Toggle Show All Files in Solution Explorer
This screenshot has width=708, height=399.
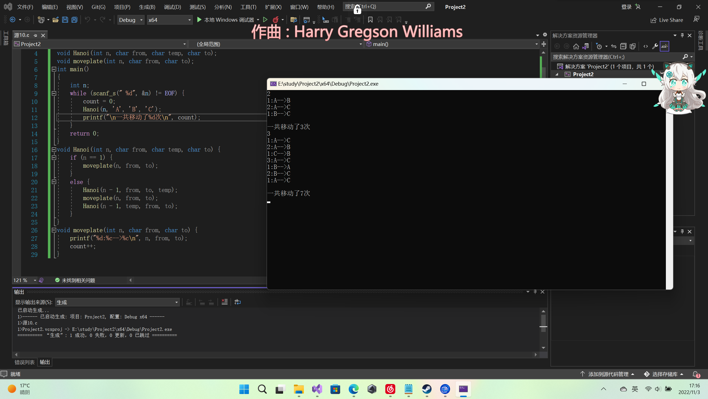click(x=633, y=46)
